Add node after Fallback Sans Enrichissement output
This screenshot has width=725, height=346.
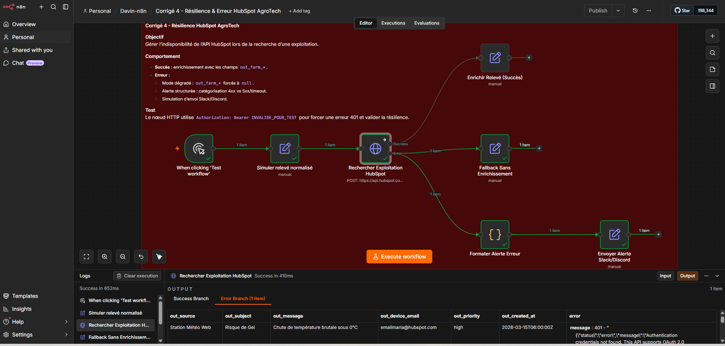pos(539,149)
